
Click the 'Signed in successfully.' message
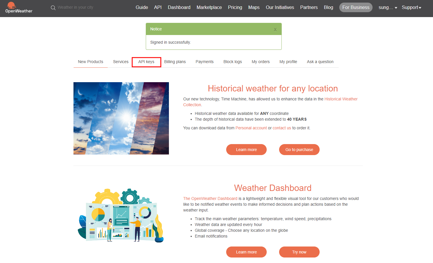(170, 42)
